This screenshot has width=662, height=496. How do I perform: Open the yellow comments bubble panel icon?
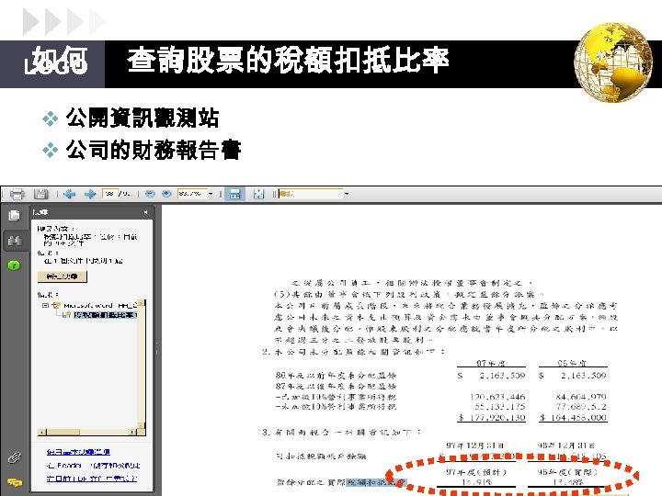[15, 482]
